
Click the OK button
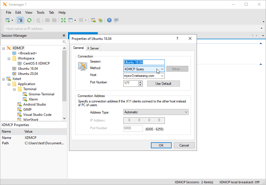coord(161,145)
